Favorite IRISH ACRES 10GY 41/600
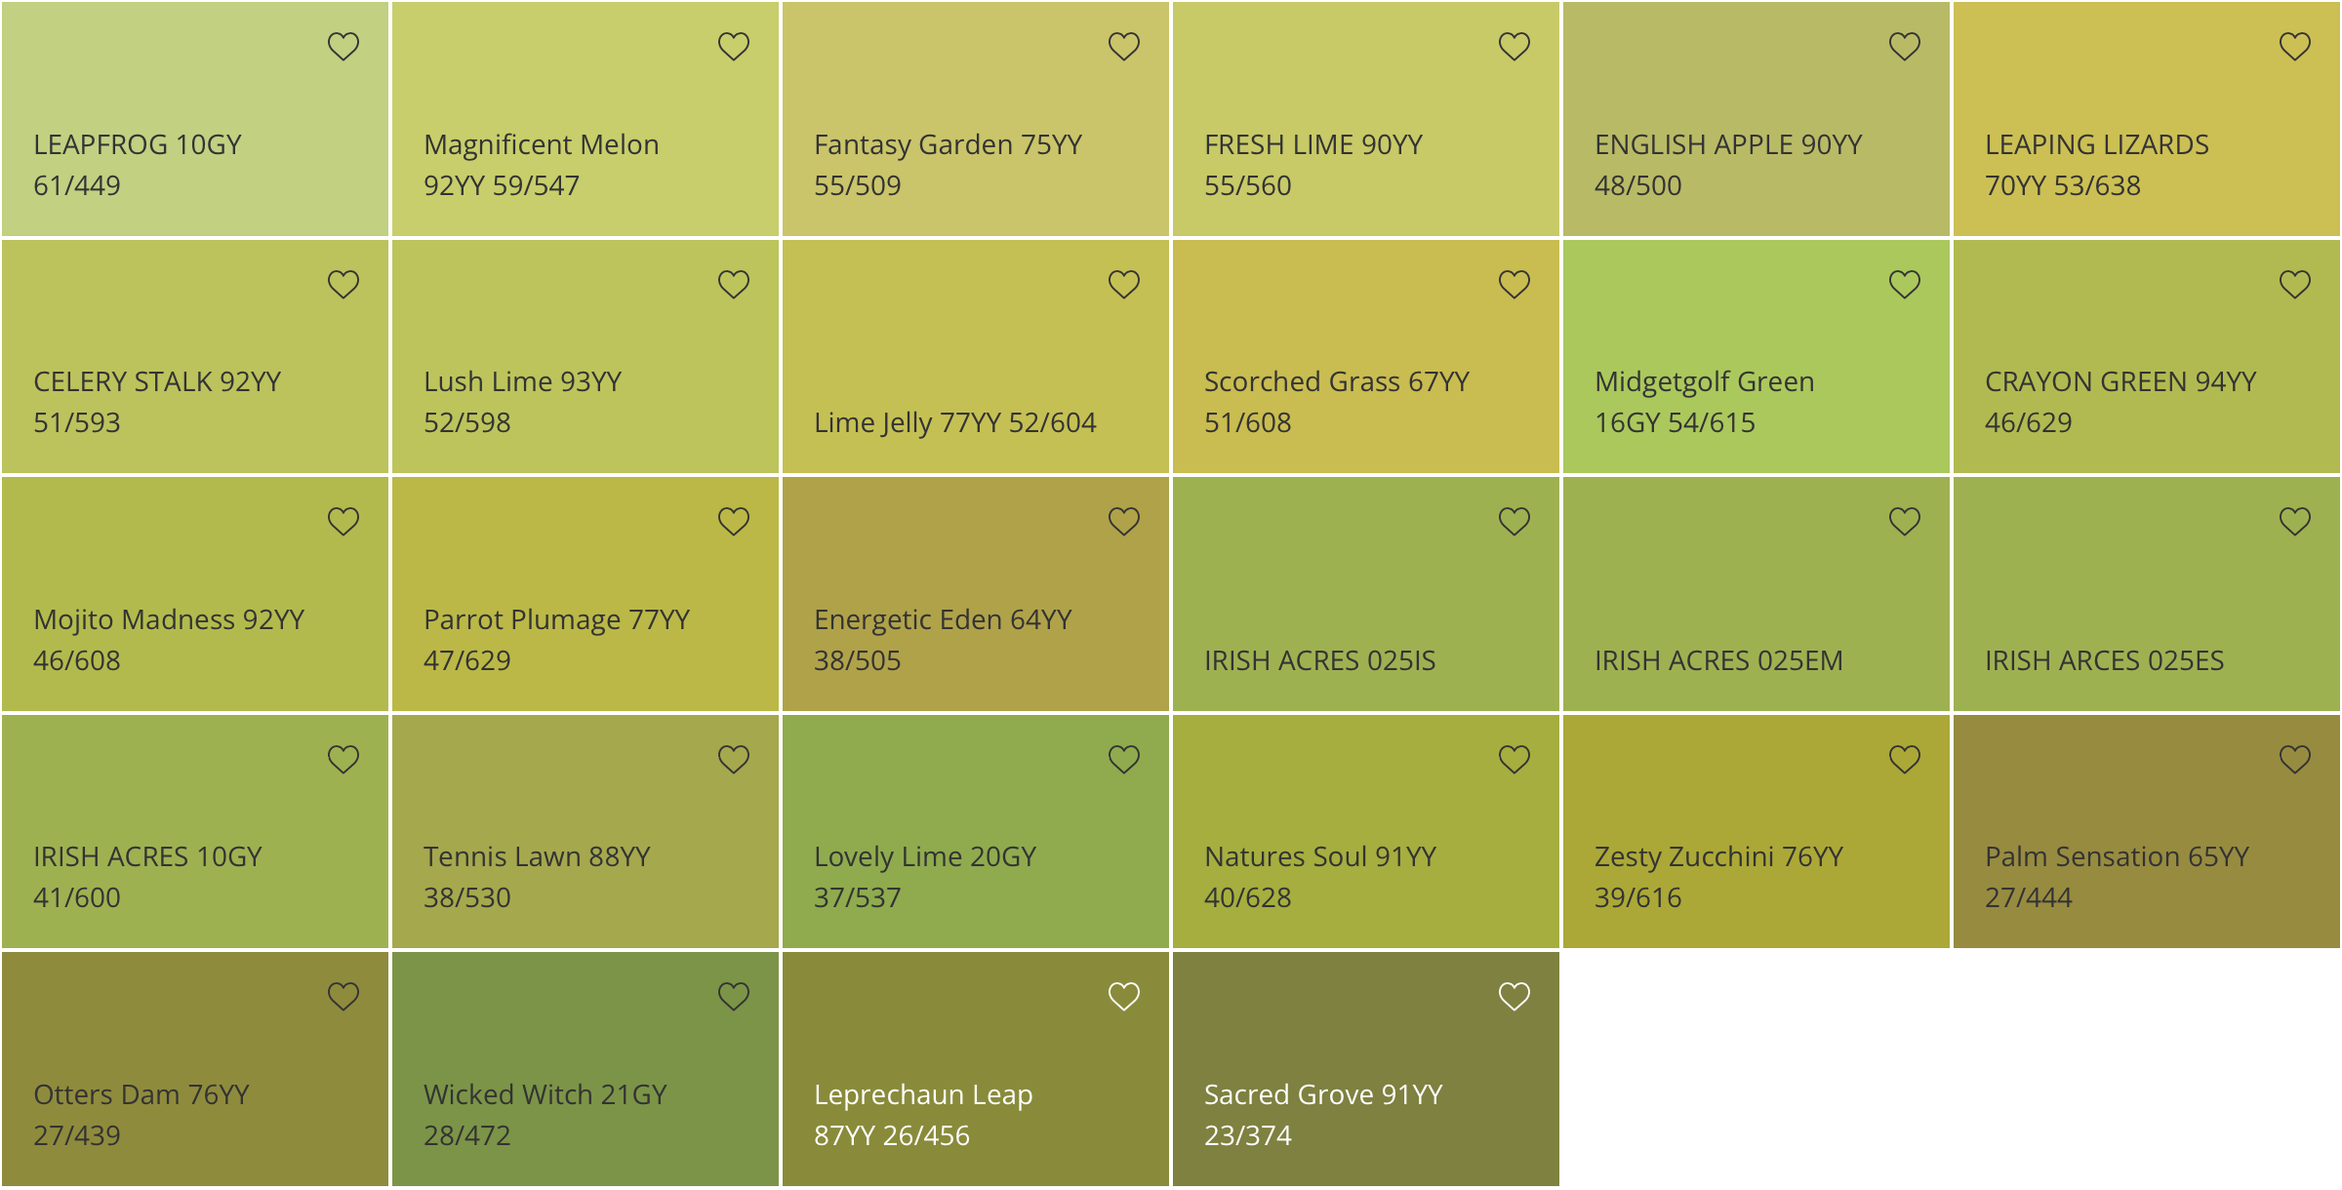 [343, 760]
